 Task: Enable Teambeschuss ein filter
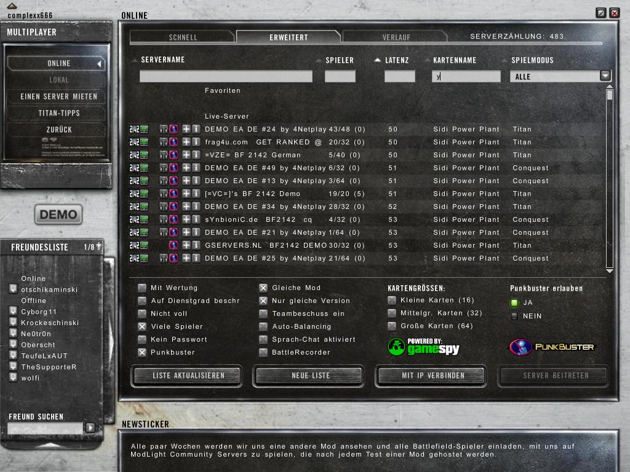263,313
